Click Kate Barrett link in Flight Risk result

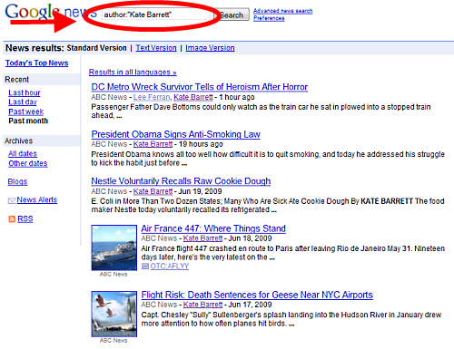click(x=202, y=305)
